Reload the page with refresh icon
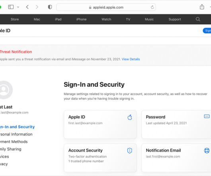211x176 pixels. pos(152,7)
